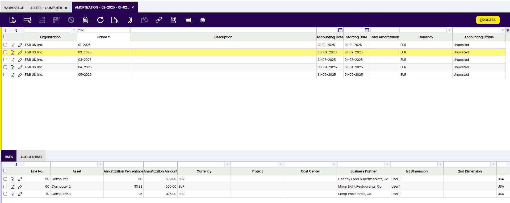Viewport: 510px width, 203px height.
Task: Open form view for the 03-2025 row
Action: [12, 60]
